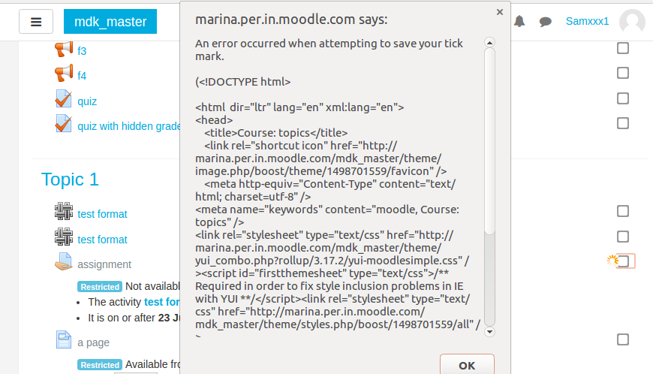Viewport: 653px width, 374px height.
Task: Click the second test format activity icon
Action: pos(64,237)
